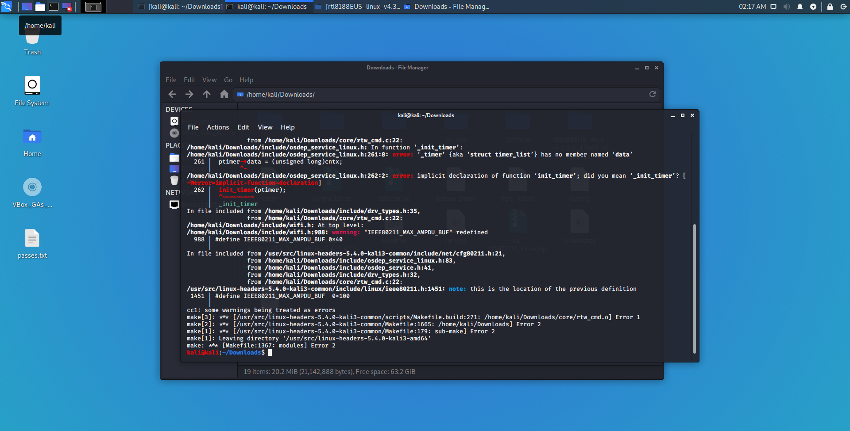The image size is (850, 431).
Task: Open the terminal Actions menu
Action: pyautogui.click(x=218, y=127)
